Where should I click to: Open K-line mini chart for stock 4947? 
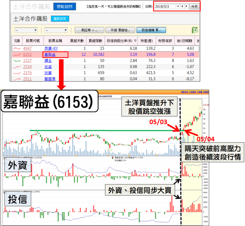(x=17, y=49)
